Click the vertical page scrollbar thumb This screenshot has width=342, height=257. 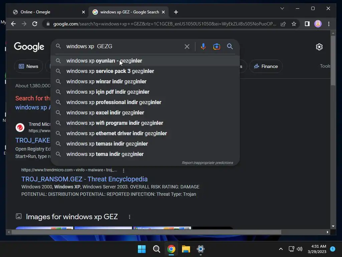[x=333, y=61]
